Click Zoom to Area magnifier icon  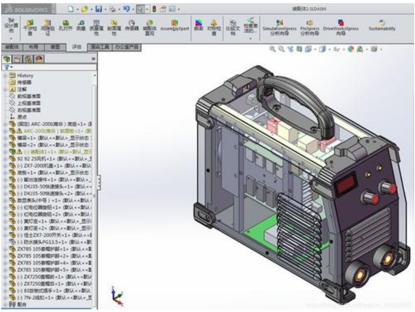[x=281, y=49]
